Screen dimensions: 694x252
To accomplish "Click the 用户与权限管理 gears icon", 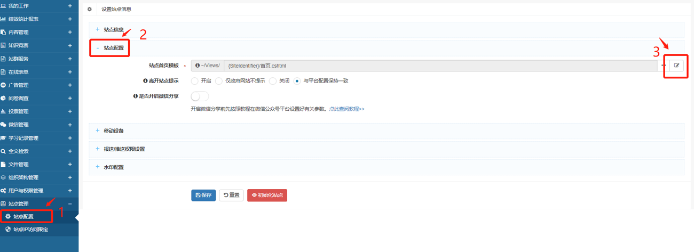I will click(4, 191).
